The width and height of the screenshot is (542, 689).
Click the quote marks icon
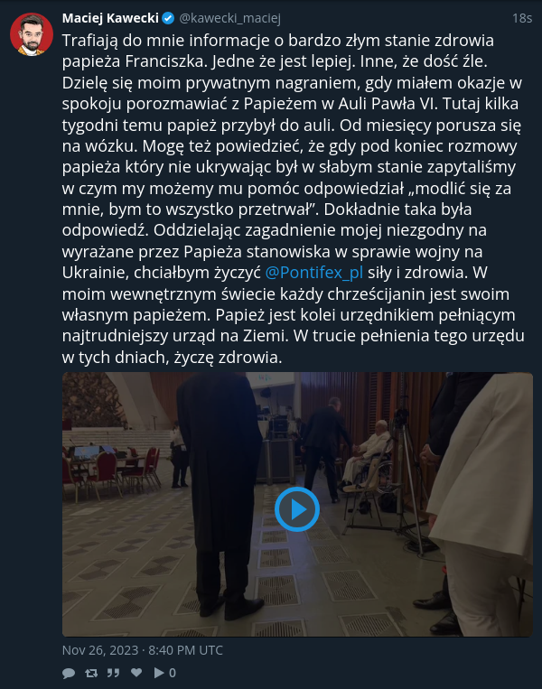[x=114, y=673]
